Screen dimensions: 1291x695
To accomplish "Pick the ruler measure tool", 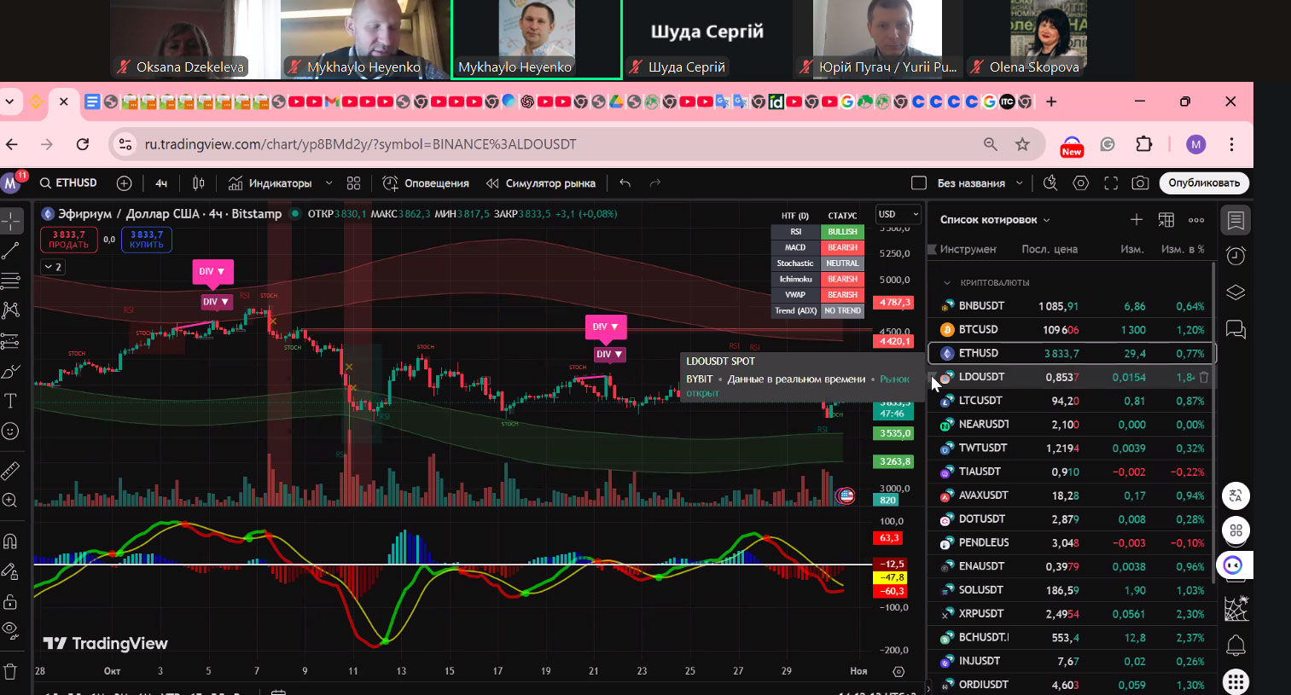I will [x=11, y=471].
